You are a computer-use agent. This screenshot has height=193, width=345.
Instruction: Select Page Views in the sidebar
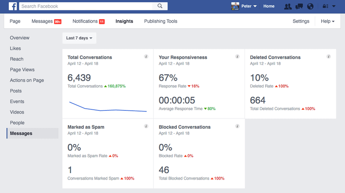pos(22,70)
